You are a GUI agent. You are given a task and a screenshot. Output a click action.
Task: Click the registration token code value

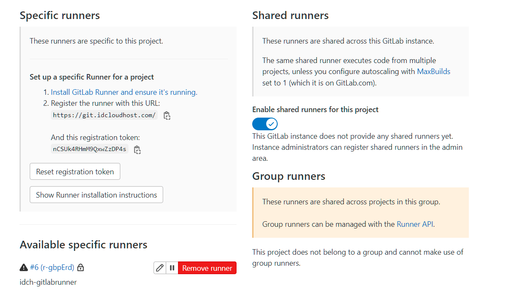click(x=89, y=149)
